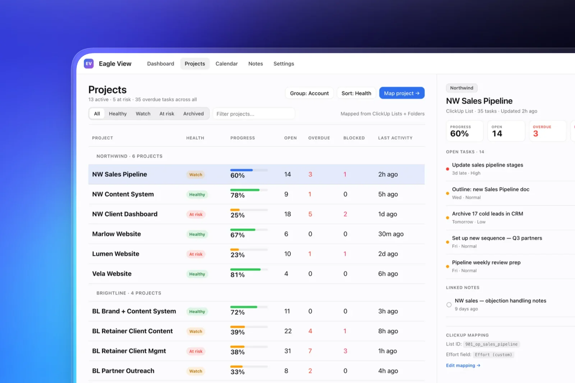Toggle circle beside NW sales objection handling notes

pos(449,305)
